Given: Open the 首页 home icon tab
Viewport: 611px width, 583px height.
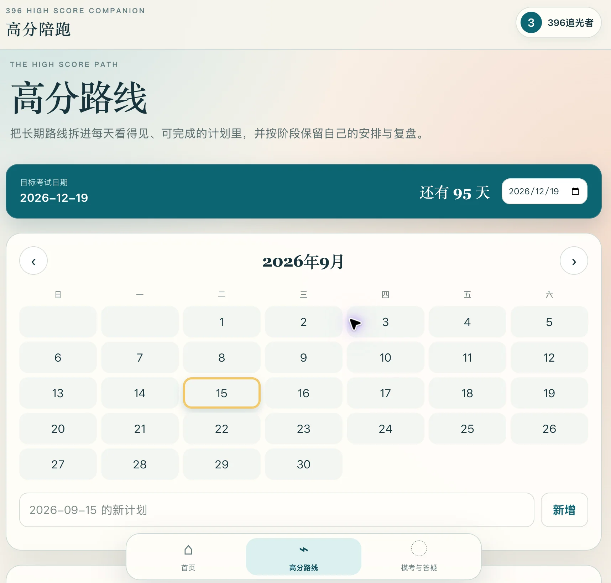Looking at the screenshot, I should (x=188, y=550).
